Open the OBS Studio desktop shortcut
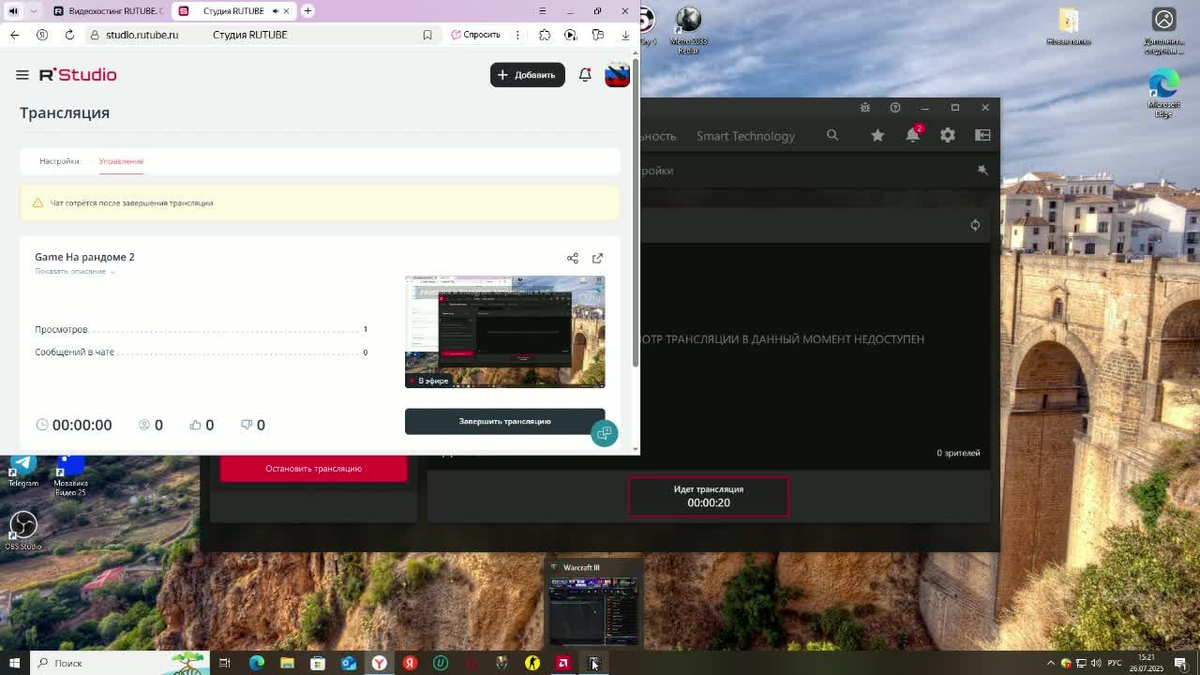The height and width of the screenshot is (675, 1200). (23, 531)
